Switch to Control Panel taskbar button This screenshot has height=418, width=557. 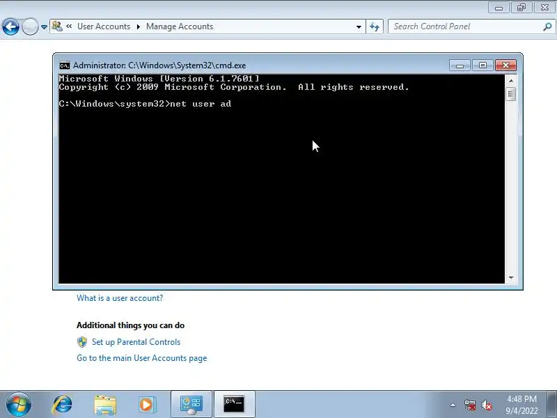(191, 405)
